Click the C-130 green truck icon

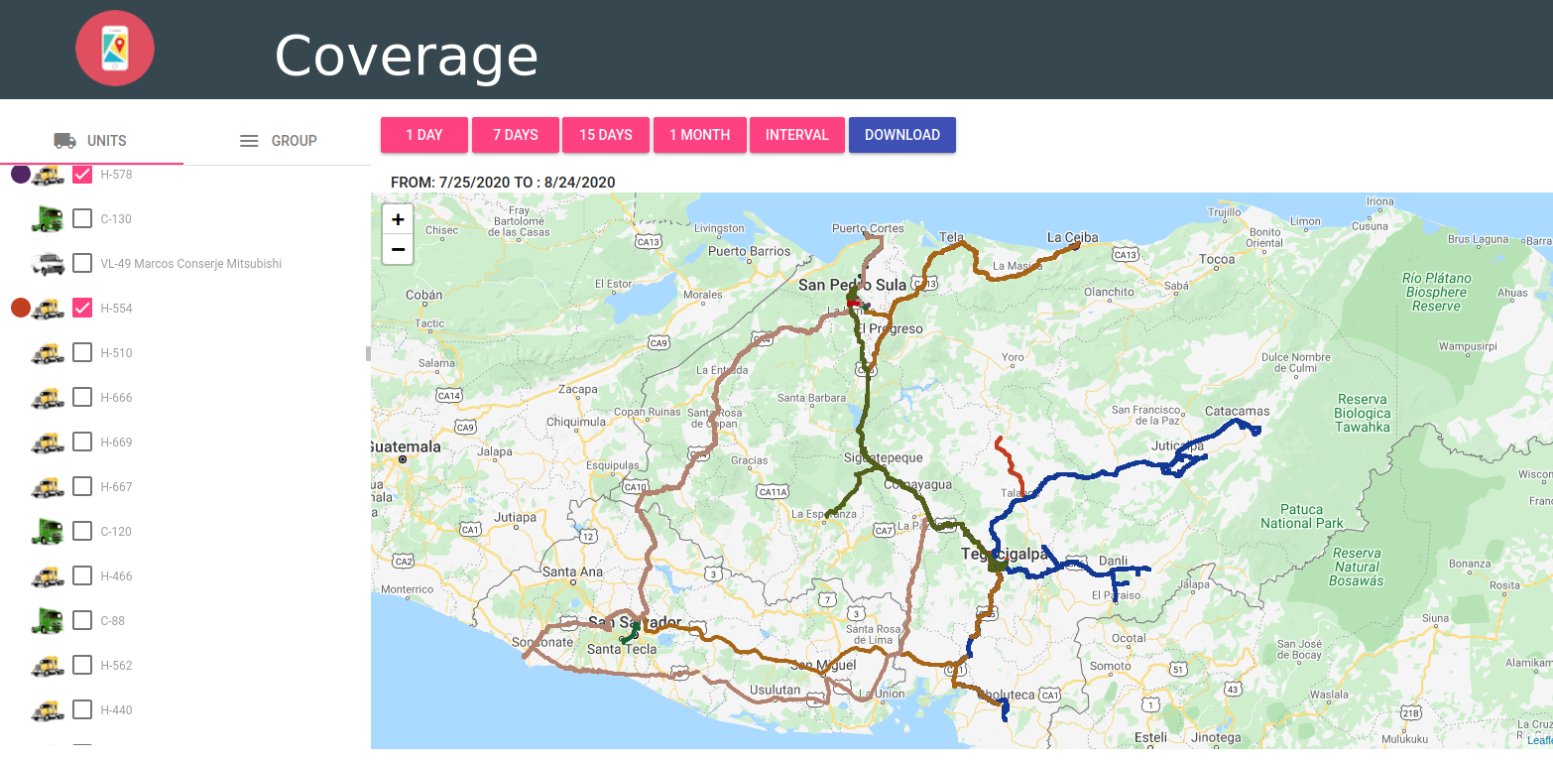48,218
